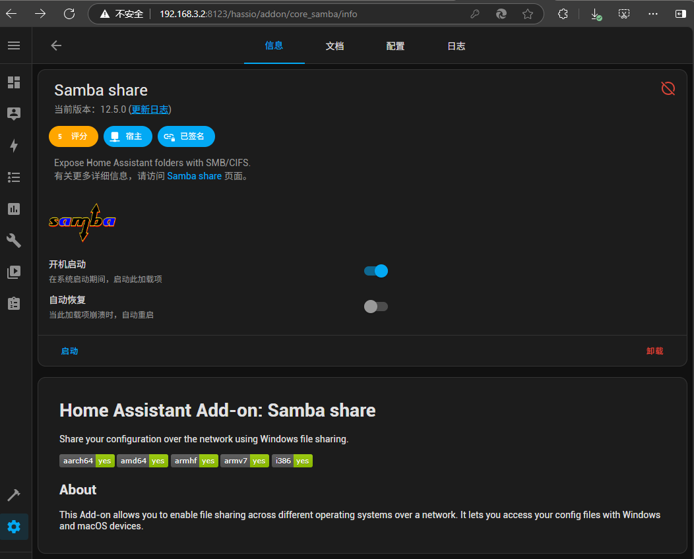This screenshot has height=559, width=694.
Task: Click the red protection mode disabled icon
Action: (x=668, y=88)
